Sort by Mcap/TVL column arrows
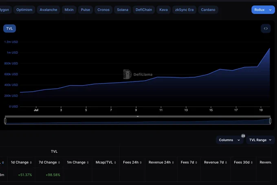 [x=115, y=162]
